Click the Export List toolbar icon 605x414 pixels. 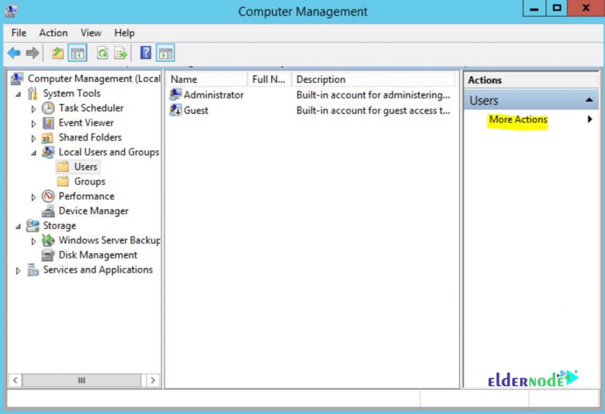pyautogui.click(x=120, y=52)
